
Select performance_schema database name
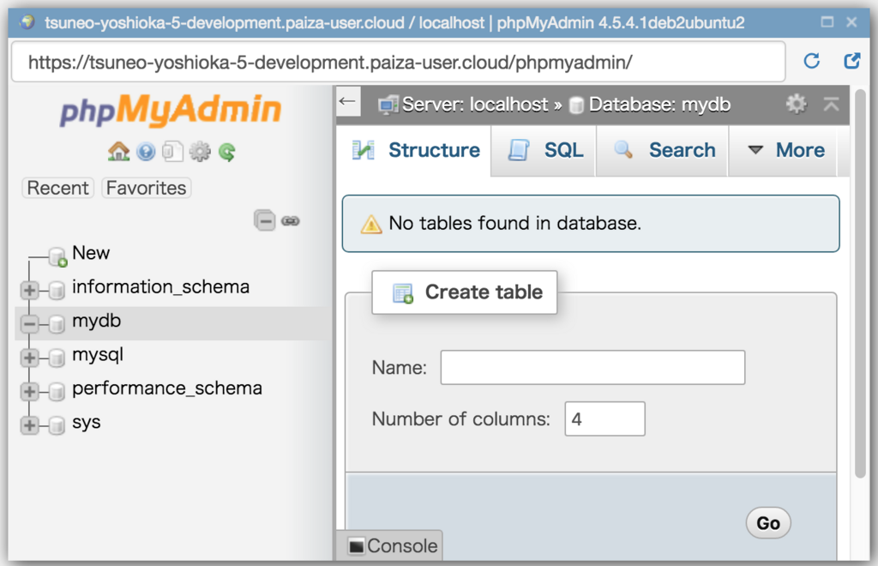click(167, 388)
